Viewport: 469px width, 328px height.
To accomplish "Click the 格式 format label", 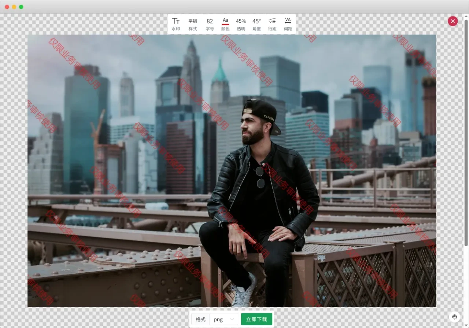I will [200, 319].
